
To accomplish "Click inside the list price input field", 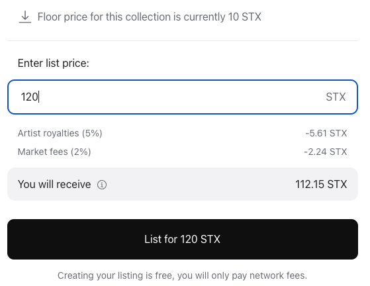I will [183, 97].
